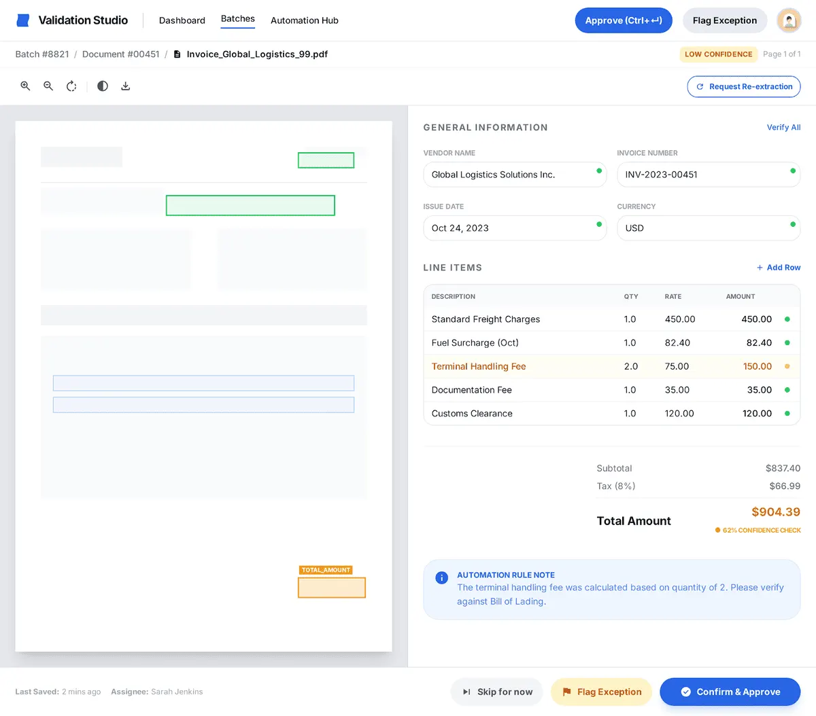Image resolution: width=816 pixels, height=716 pixels.
Task: Open the Automation Hub section
Action: coord(304,20)
